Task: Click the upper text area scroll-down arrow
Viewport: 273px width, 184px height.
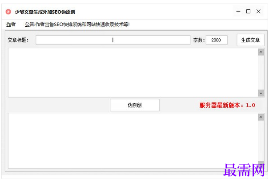Action: coord(261,93)
